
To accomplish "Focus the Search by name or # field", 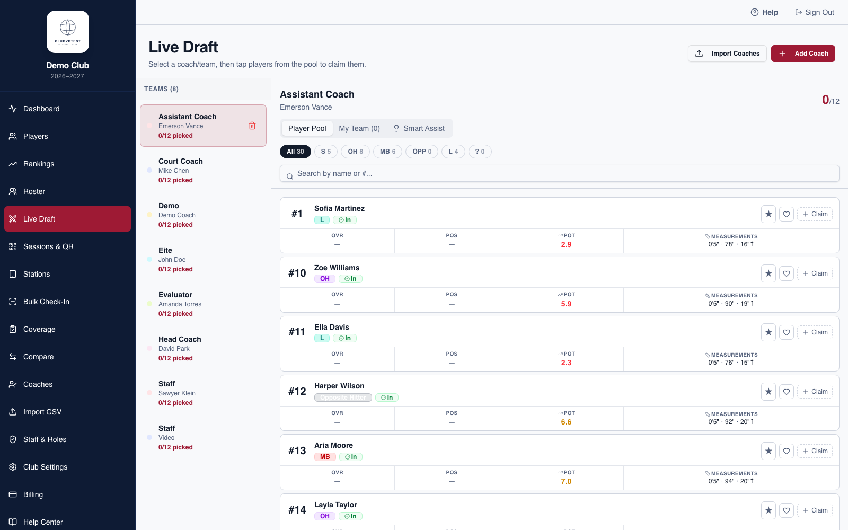I will pyautogui.click(x=560, y=173).
